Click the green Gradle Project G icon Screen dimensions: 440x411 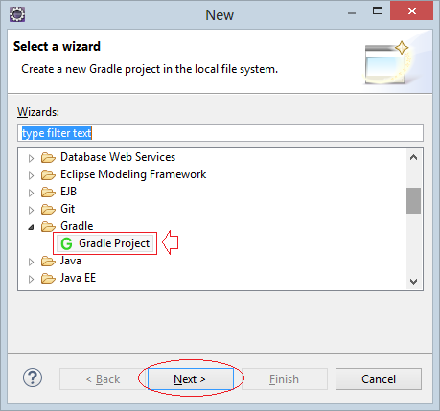coord(66,243)
